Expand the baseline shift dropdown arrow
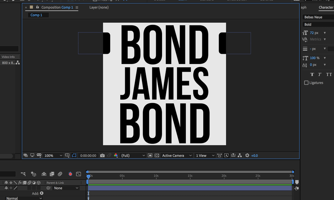Image resolution: width=334 pixels, height=200 pixels. [325, 65]
